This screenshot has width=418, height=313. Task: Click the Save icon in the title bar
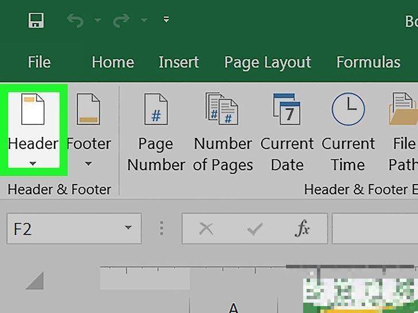pyautogui.click(x=36, y=20)
